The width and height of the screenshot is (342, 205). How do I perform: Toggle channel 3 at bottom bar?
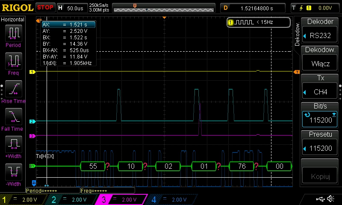coord(121,199)
